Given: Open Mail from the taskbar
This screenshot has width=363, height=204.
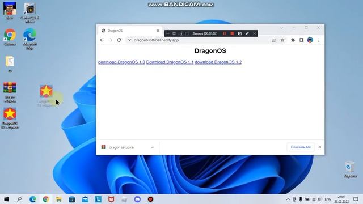Looking at the screenshot, I should click(x=85, y=199).
